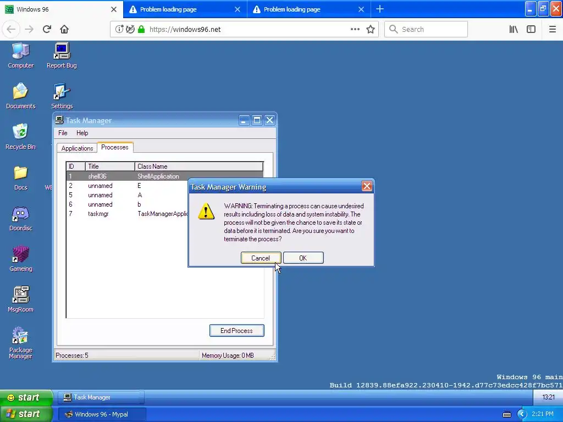
Task: Close the Task Manager Warning dialog
Action: [367, 186]
